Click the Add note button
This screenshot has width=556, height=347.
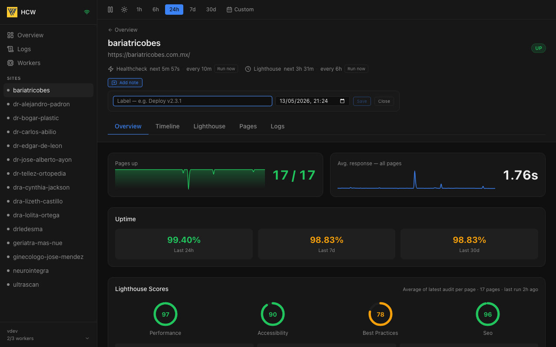click(x=125, y=82)
